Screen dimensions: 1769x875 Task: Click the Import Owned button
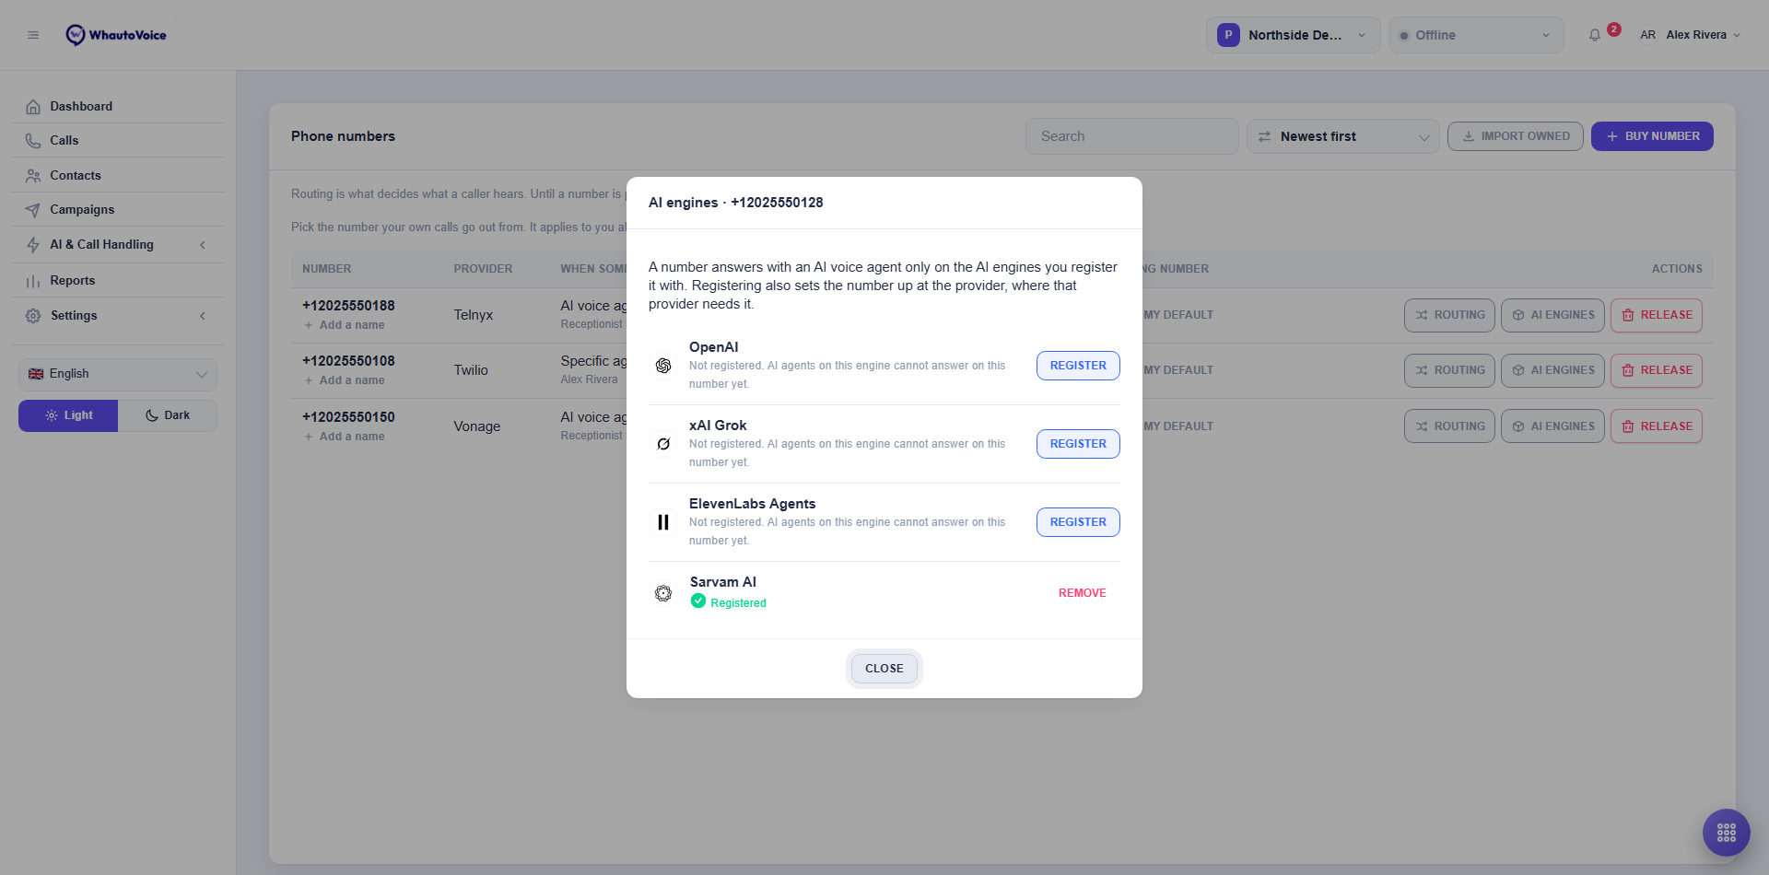1516,136
